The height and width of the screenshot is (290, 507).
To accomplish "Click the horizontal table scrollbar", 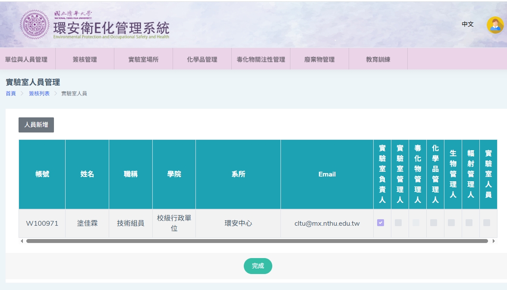I will pos(257,241).
